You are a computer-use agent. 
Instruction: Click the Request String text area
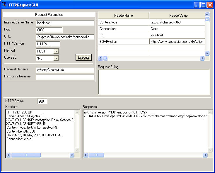tap(154, 82)
